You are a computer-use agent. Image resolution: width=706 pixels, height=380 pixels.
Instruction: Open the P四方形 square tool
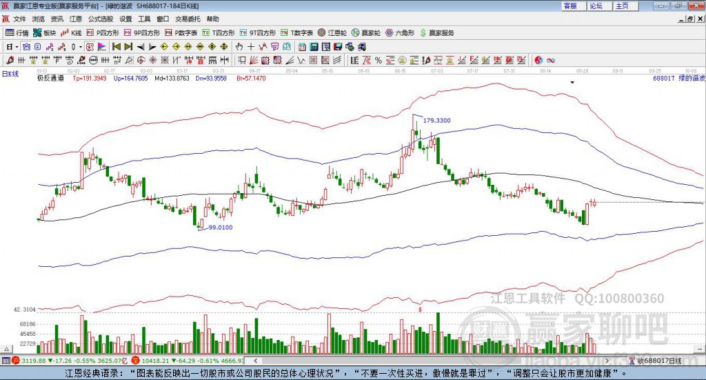point(103,33)
